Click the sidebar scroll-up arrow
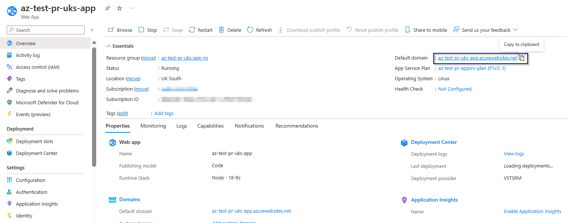This screenshot has width=567, height=223. (x=94, y=42)
